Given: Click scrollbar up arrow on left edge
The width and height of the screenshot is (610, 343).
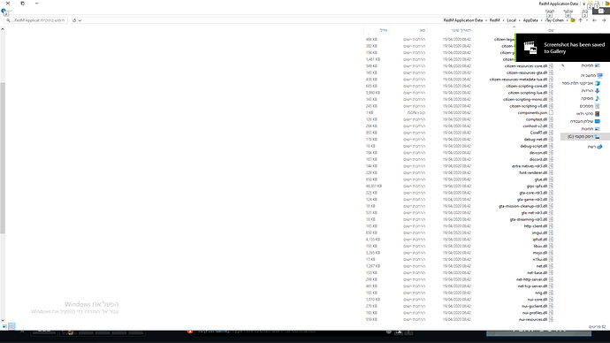Looking at the screenshot, I should click(x=3, y=29).
